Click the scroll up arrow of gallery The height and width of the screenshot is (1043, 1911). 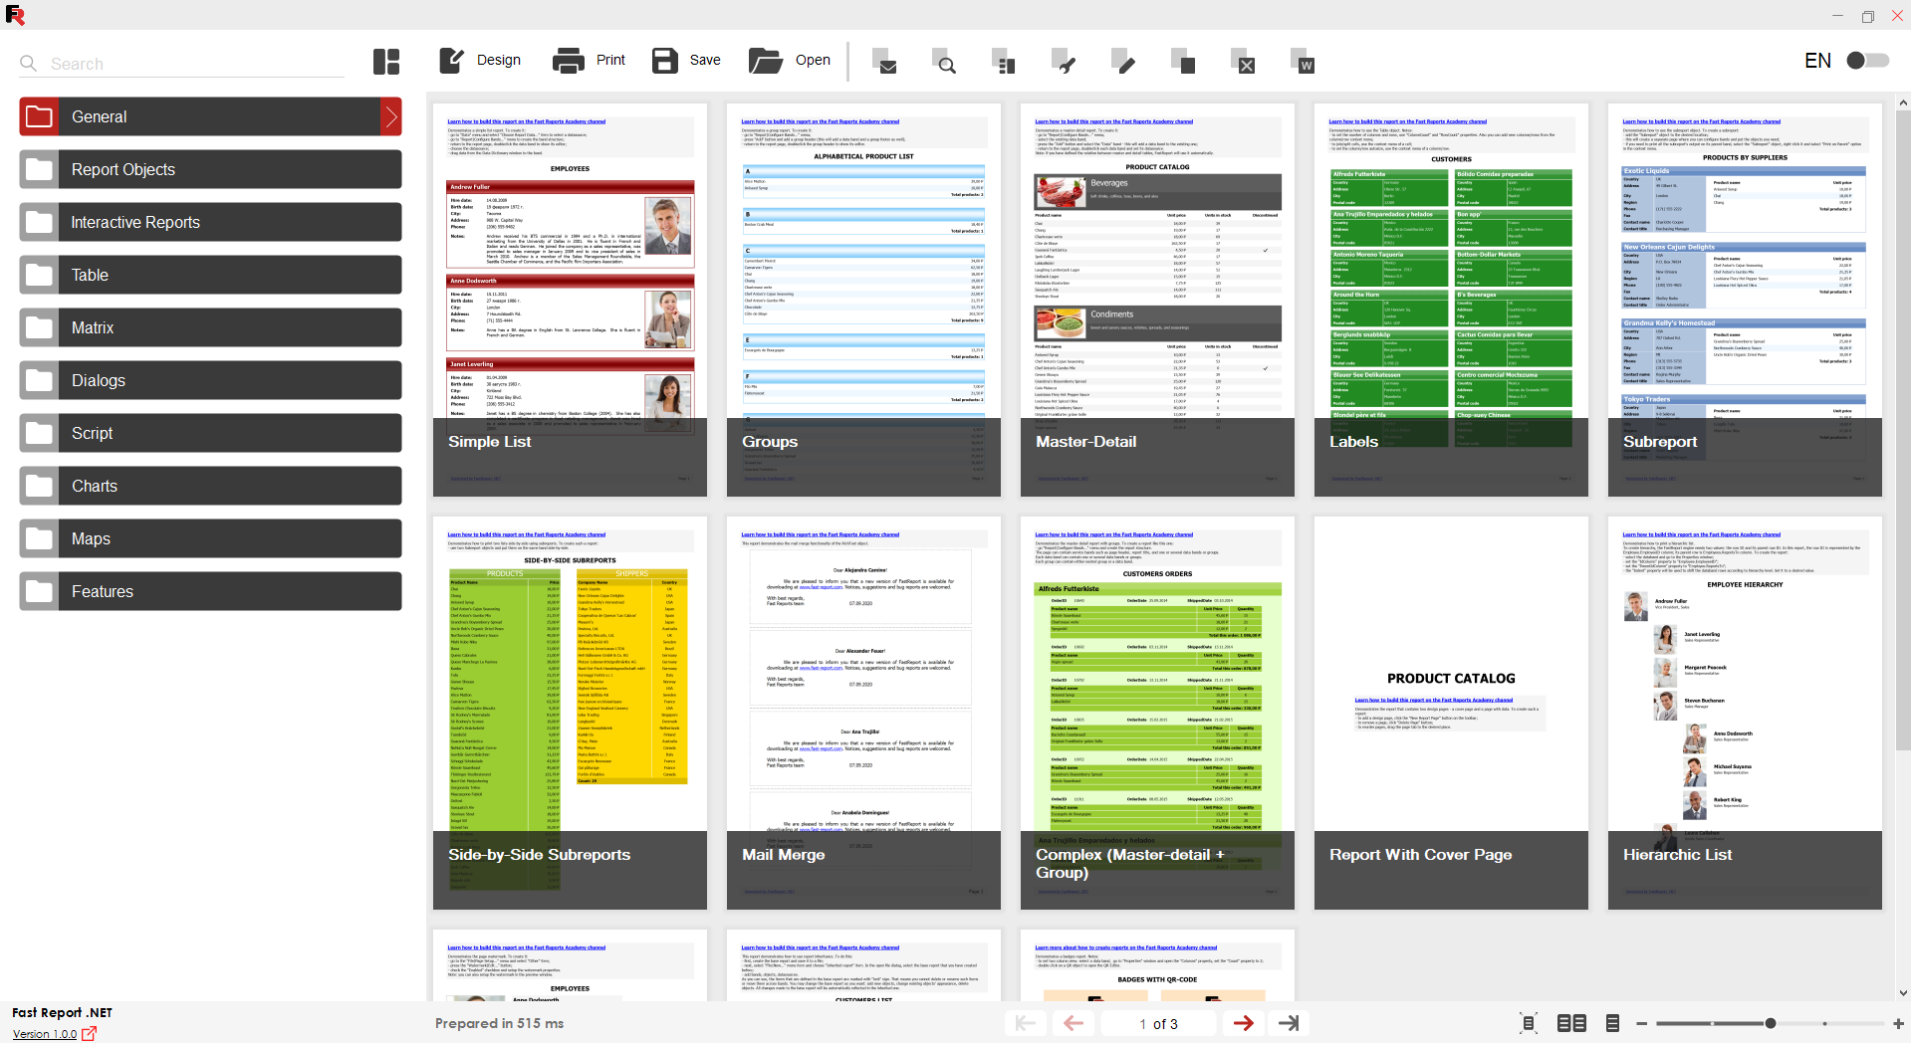coord(1903,103)
